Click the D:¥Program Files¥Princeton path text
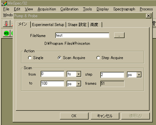Viewport: 156px width, 125px height. click(67, 44)
